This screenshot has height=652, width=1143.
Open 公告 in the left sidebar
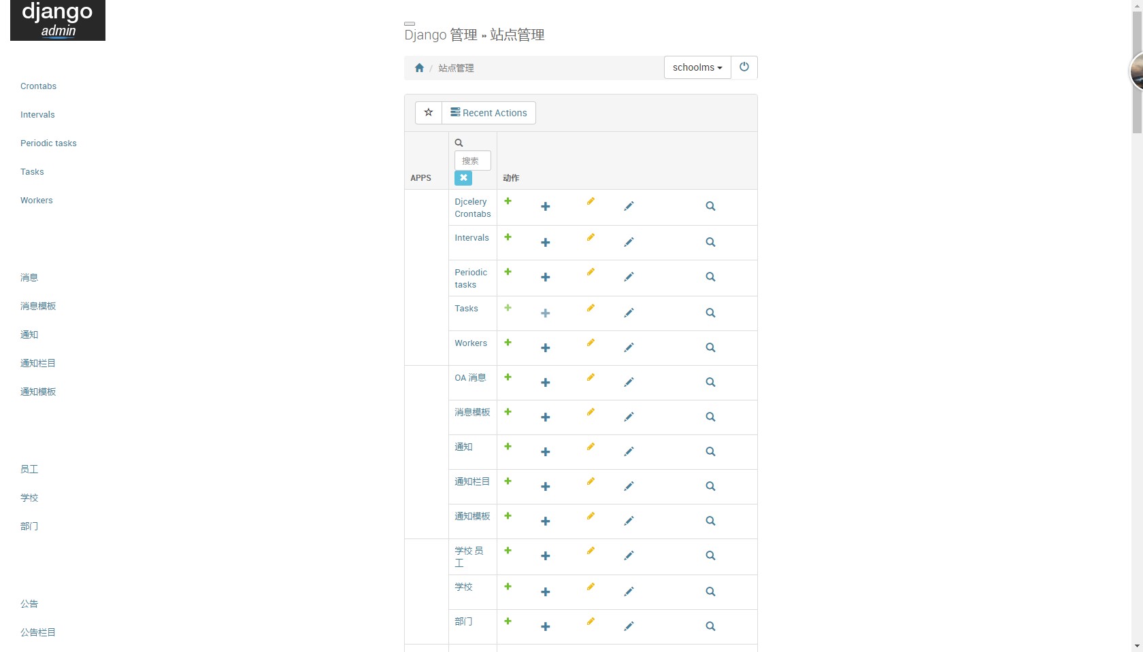[29, 604]
